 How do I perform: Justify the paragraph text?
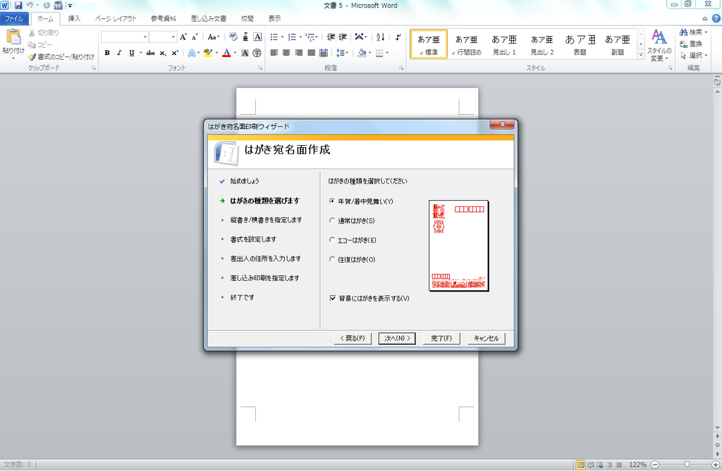tap(311, 53)
